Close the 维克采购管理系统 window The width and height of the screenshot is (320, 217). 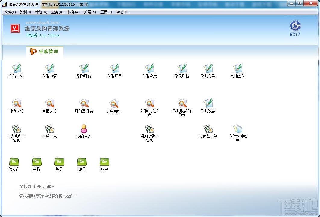tap(311, 3)
